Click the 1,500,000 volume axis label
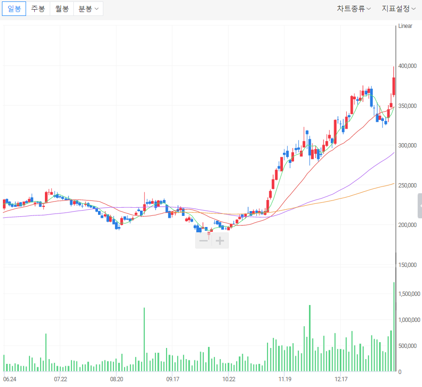The width and height of the screenshot is (422, 387). coord(409,294)
